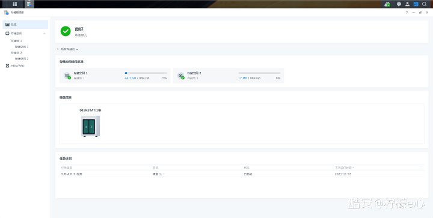This screenshot has height=218, width=433.
Task: Maximize the Storage Manager window
Action: (420, 13)
